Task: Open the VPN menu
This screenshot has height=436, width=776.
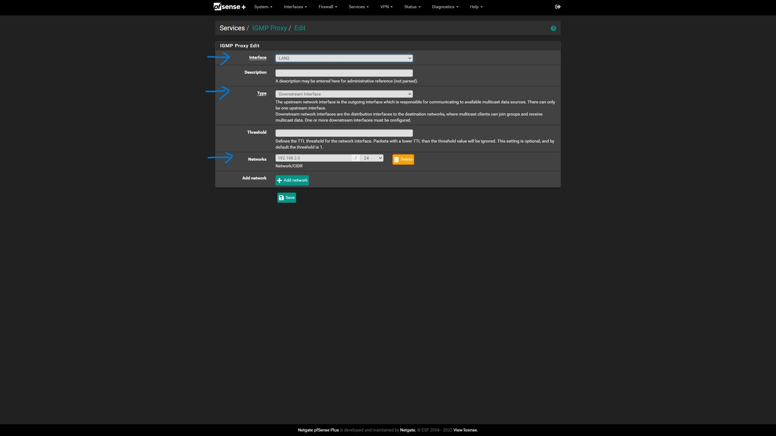Action: [386, 7]
